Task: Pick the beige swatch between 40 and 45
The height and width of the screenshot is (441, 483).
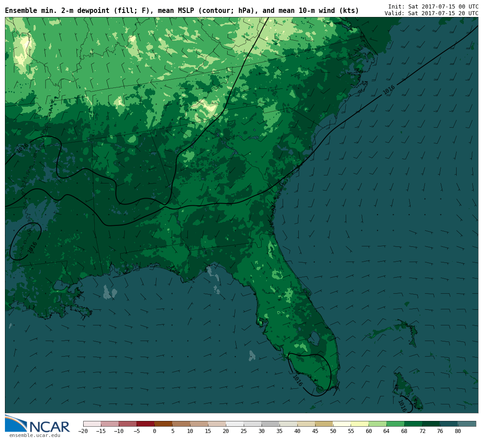Action: (306, 424)
